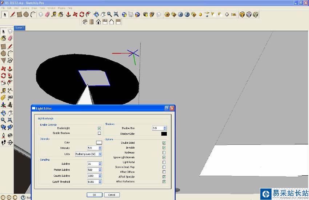Click the Zoom Extents tool in top toolbar
309x200 pixels.
pos(116,15)
